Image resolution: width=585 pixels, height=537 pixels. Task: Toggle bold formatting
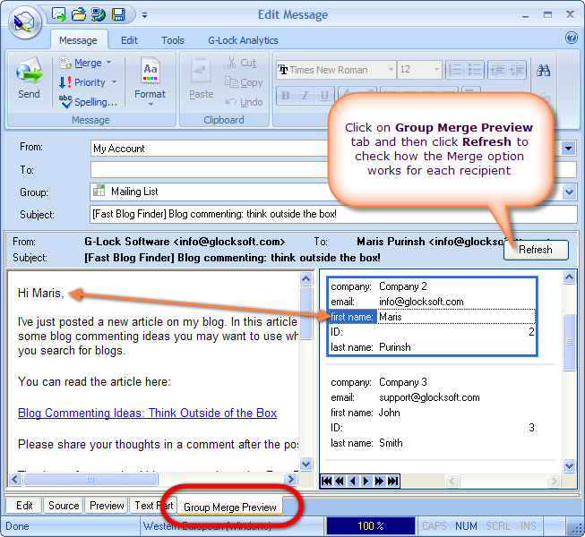286,96
